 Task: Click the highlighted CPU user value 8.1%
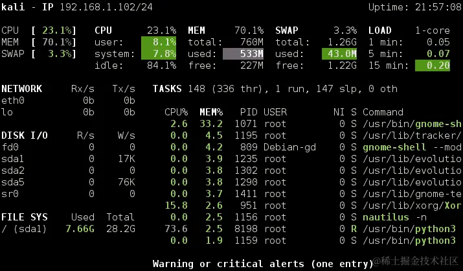159,42
